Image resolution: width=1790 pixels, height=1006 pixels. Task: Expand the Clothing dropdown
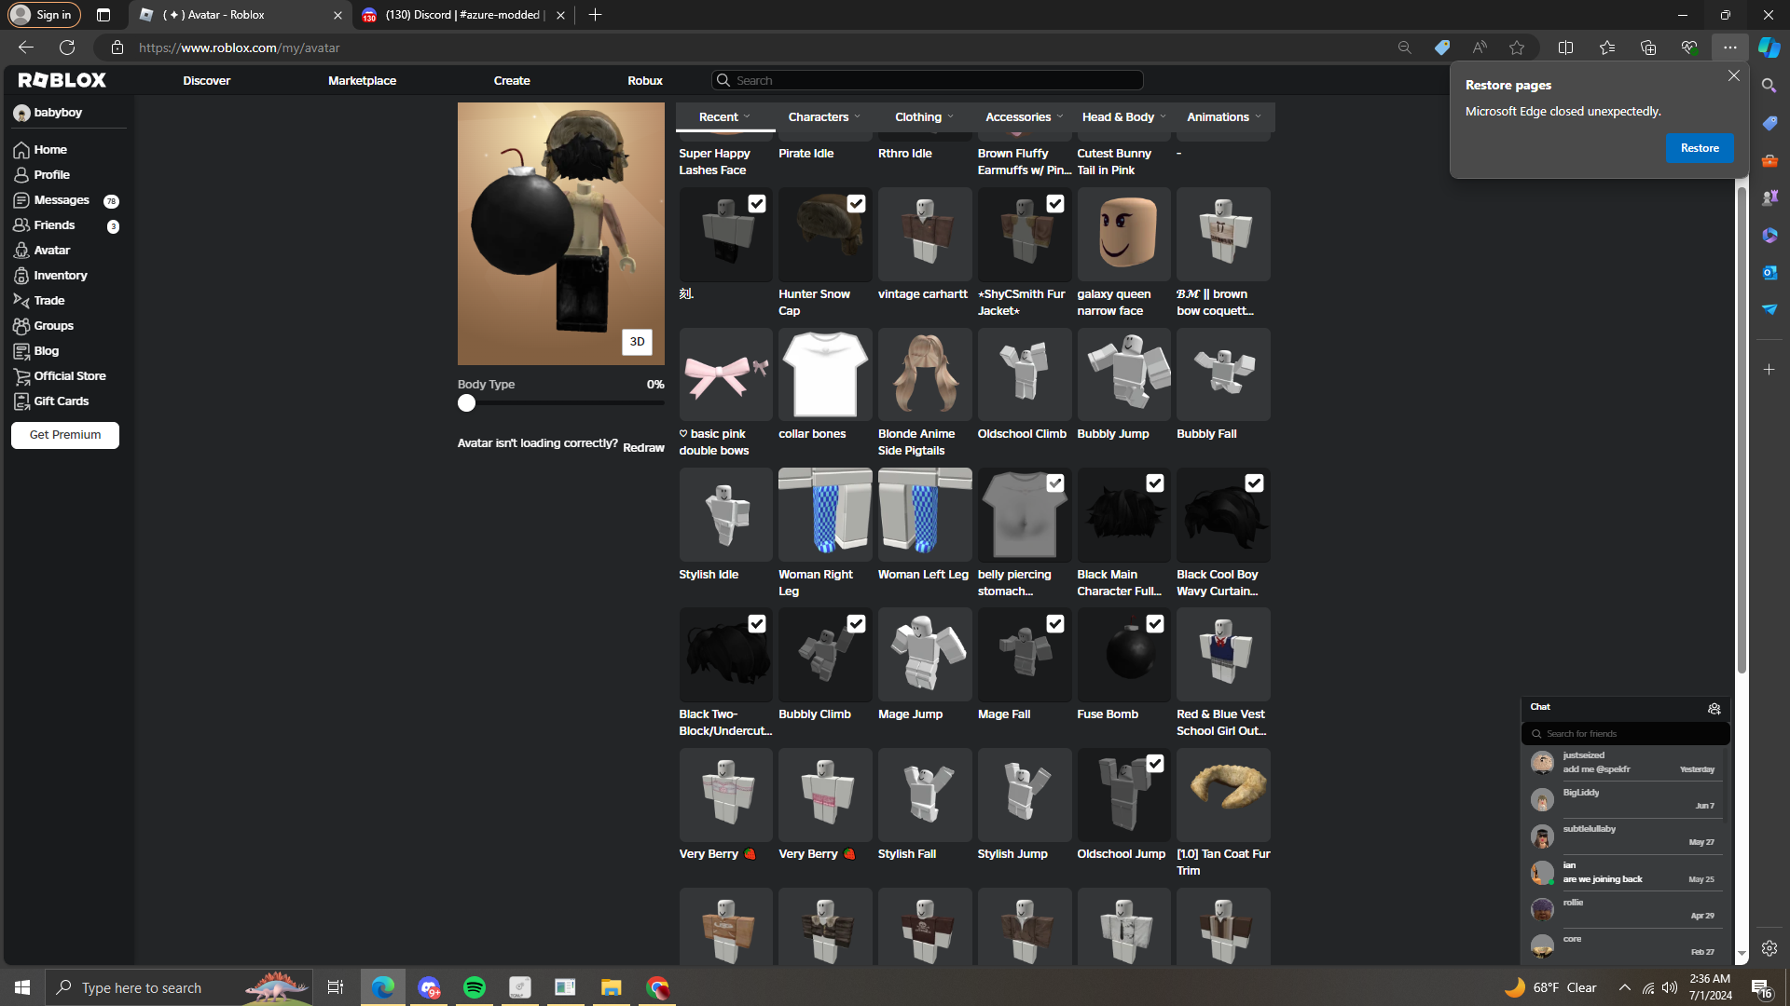[x=924, y=117]
